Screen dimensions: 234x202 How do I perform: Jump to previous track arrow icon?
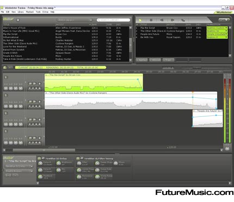coord(162,20)
